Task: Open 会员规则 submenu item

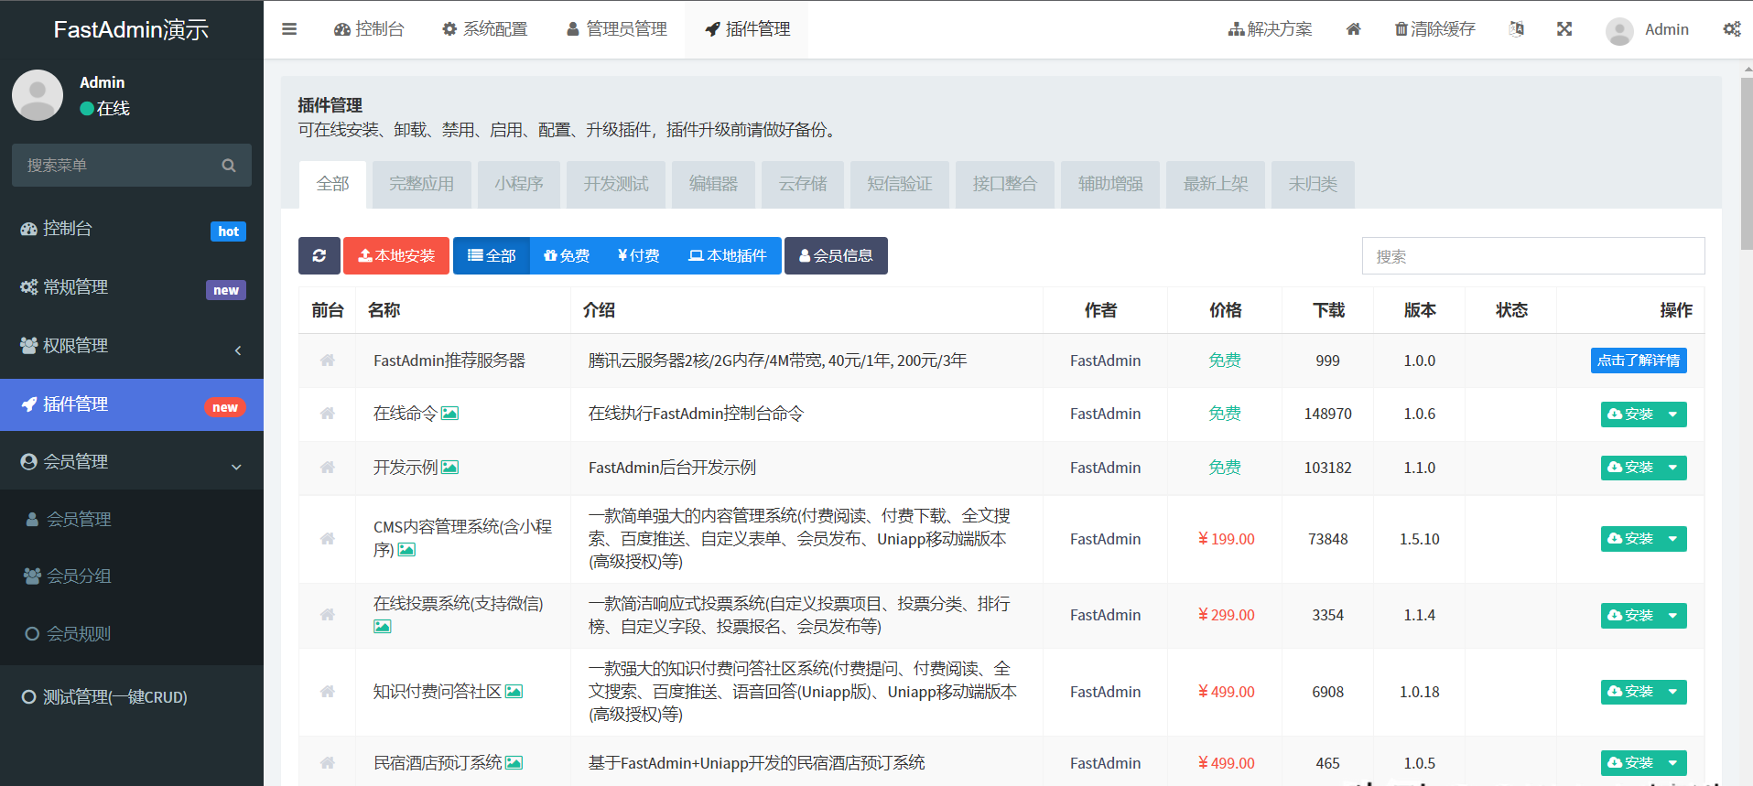Action: (x=132, y=633)
